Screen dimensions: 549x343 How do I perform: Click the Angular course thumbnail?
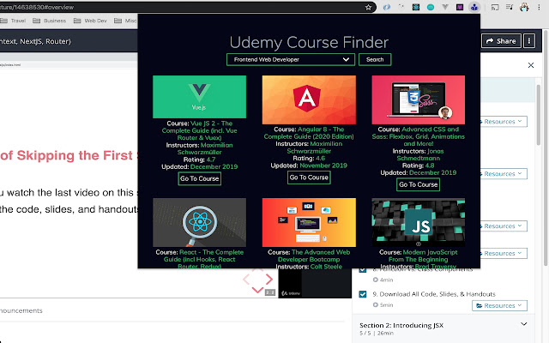[x=309, y=99]
